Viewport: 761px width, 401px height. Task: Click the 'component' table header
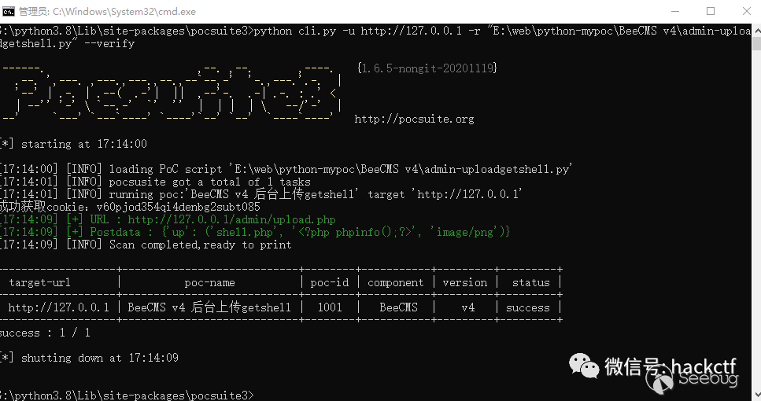396,283
